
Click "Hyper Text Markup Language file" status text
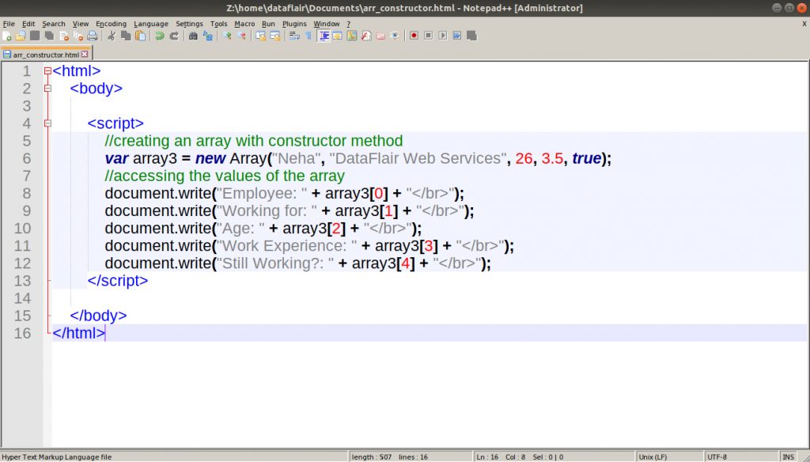[56, 456]
